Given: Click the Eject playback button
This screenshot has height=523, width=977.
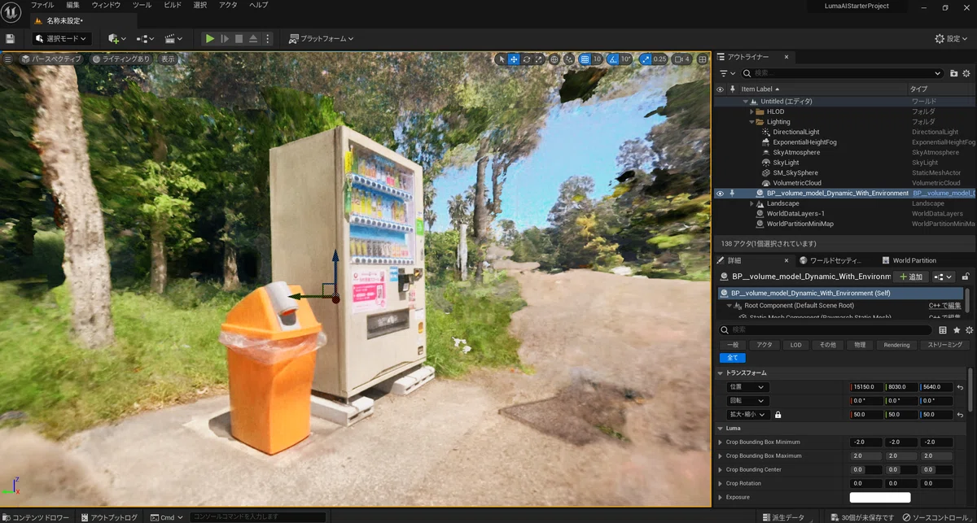Looking at the screenshot, I should coord(253,38).
